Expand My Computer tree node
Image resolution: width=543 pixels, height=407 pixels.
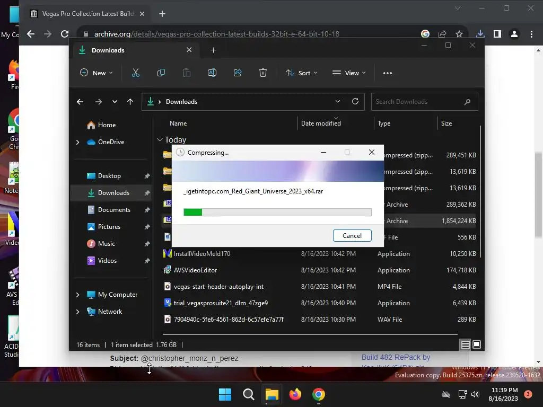(77, 295)
